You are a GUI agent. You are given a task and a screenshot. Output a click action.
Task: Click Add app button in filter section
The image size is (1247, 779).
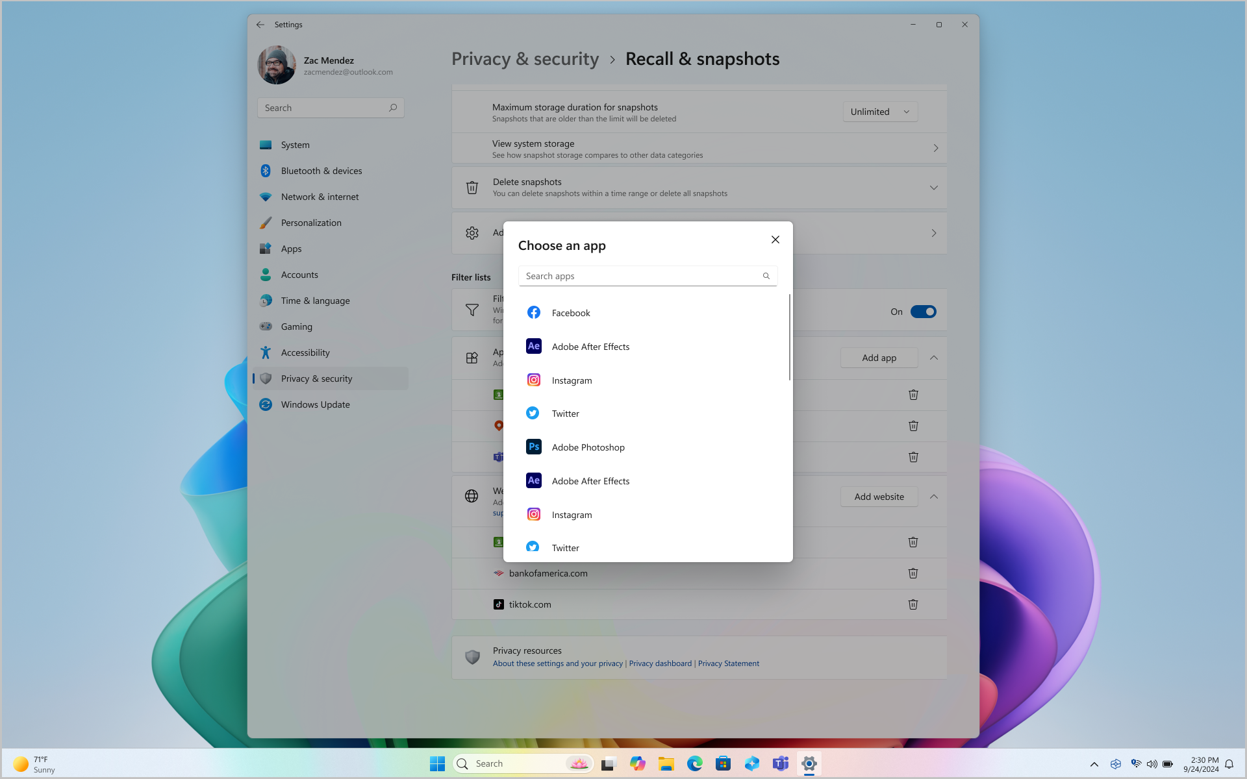(x=878, y=357)
